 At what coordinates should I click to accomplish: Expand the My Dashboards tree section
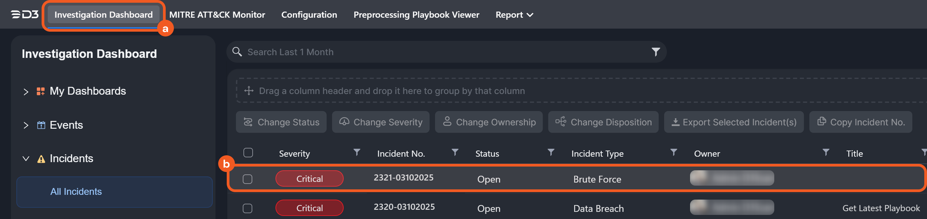pyautogui.click(x=26, y=92)
